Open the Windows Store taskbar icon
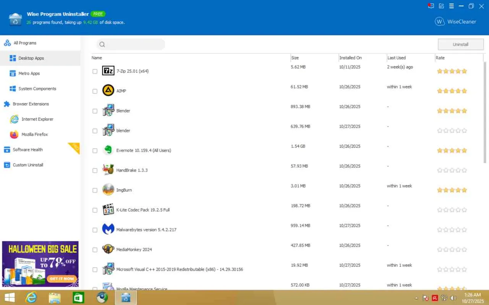 (78, 297)
